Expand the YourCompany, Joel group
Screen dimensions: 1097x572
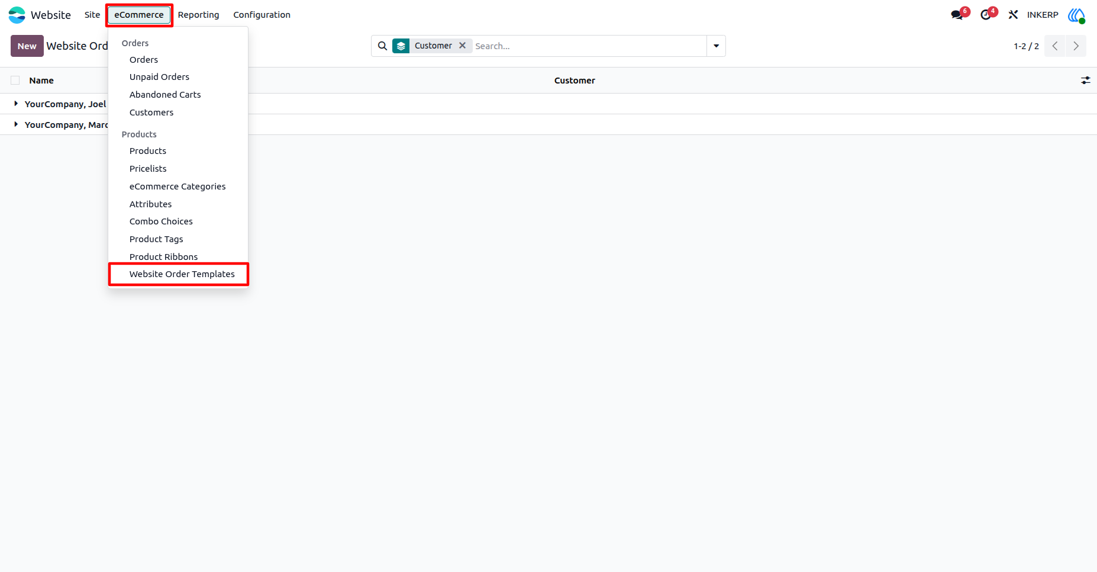(x=16, y=104)
